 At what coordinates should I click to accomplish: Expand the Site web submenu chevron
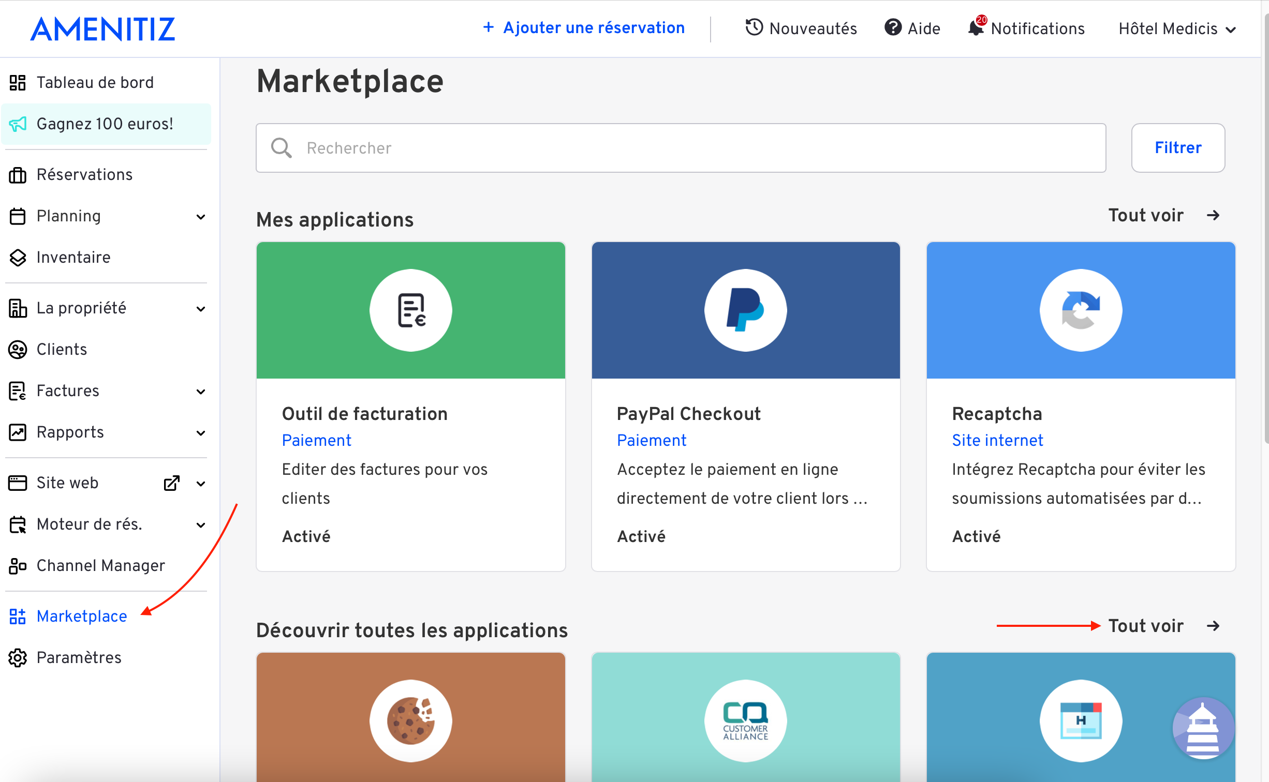[x=201, y=484]
